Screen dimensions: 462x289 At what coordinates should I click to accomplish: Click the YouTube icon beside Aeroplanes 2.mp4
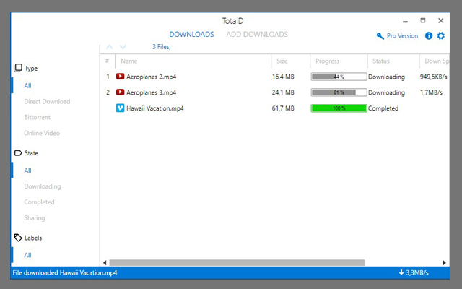[x=121, y=77]
